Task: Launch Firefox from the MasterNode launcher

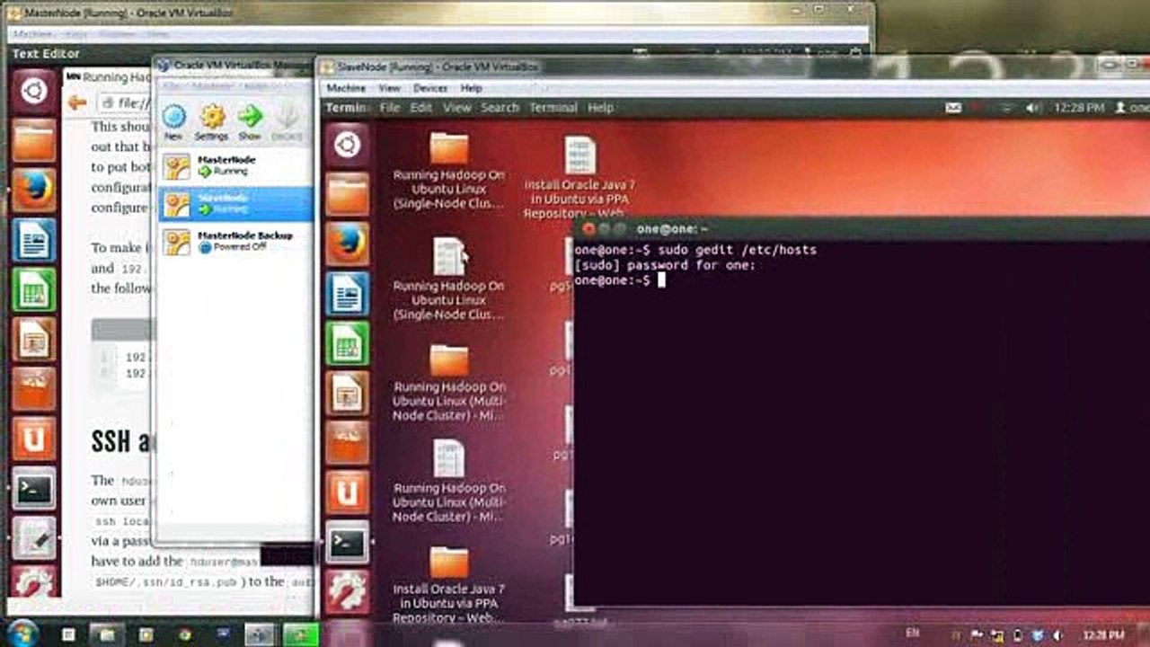Action: click(34, 191)
